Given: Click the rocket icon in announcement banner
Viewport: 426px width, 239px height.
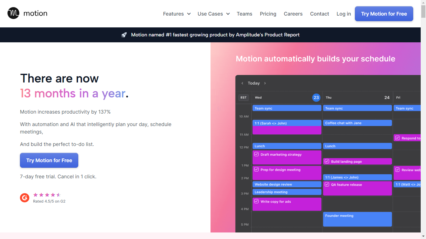Looking at the screenshot, I should coord(124,35).
